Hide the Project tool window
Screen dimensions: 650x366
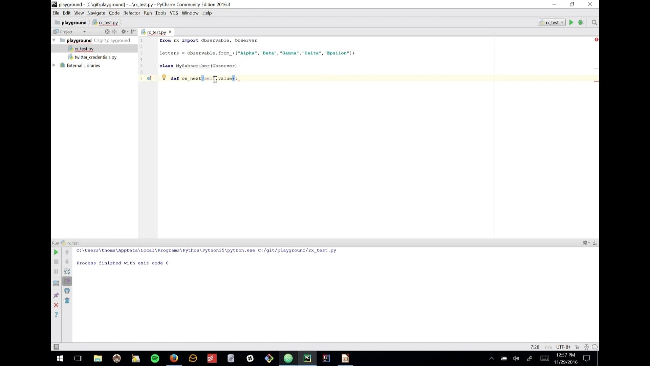click(133, 32)
